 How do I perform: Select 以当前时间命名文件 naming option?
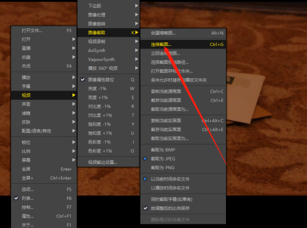(184, 179)
